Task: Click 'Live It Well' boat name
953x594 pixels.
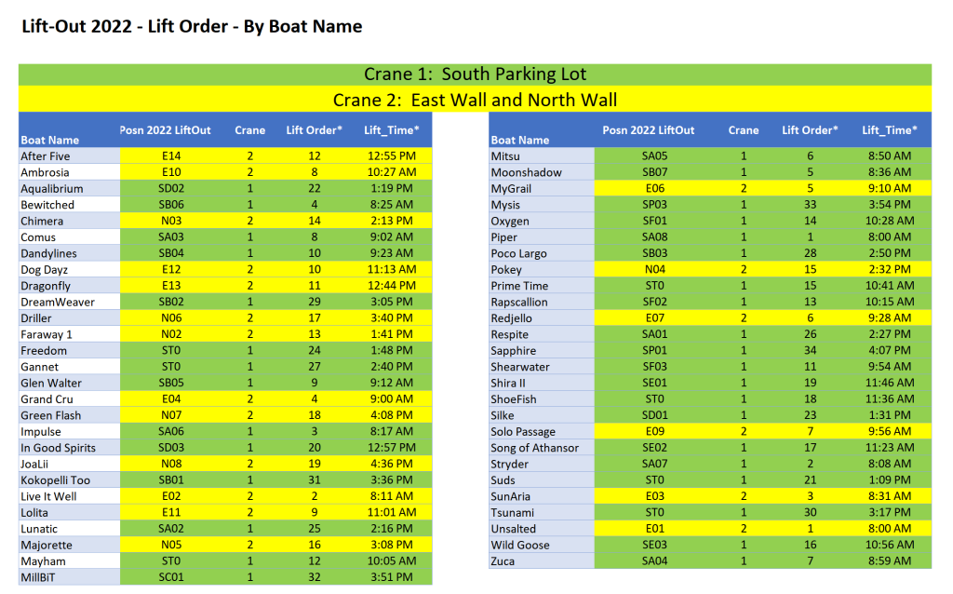Action: click(x=48, y=497)
